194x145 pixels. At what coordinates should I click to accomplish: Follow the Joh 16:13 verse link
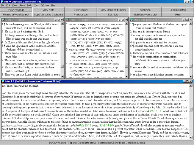(x=84, y=125)
